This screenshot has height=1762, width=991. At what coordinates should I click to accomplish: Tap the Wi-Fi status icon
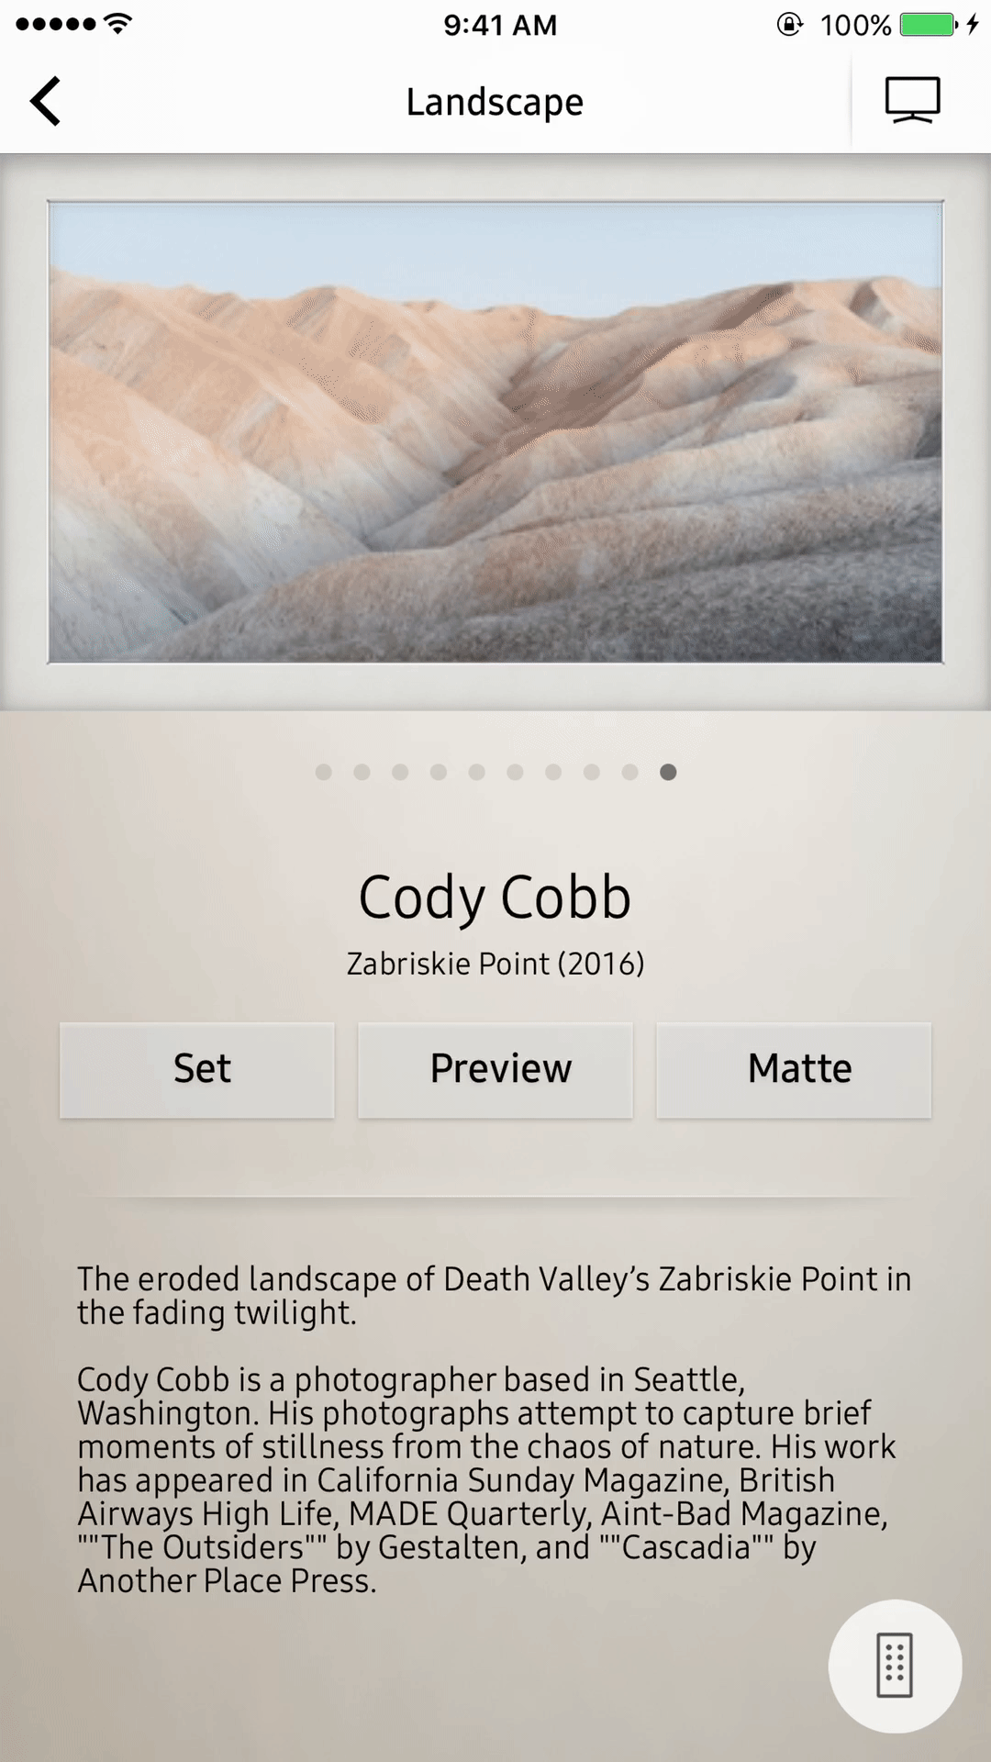coord(117,24)
